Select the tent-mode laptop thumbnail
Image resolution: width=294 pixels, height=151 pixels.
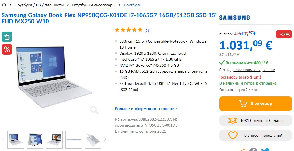click(35, 139)
